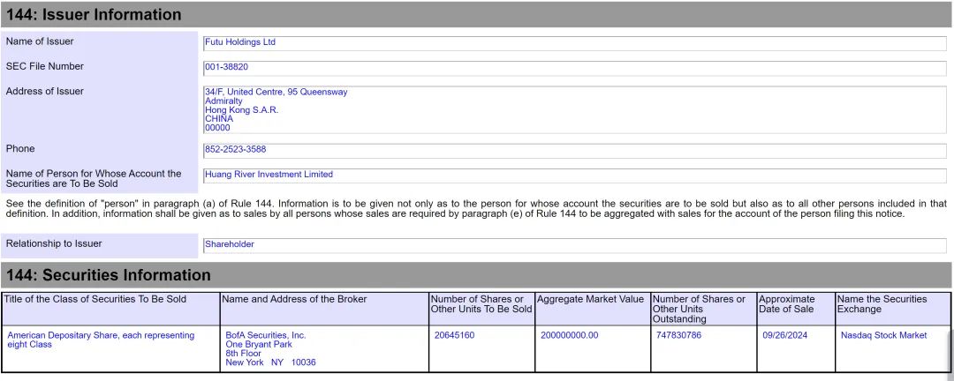Select the American Depositary Share cell
The width and height of the screenshot is (954, 381).
pos(110,348)
